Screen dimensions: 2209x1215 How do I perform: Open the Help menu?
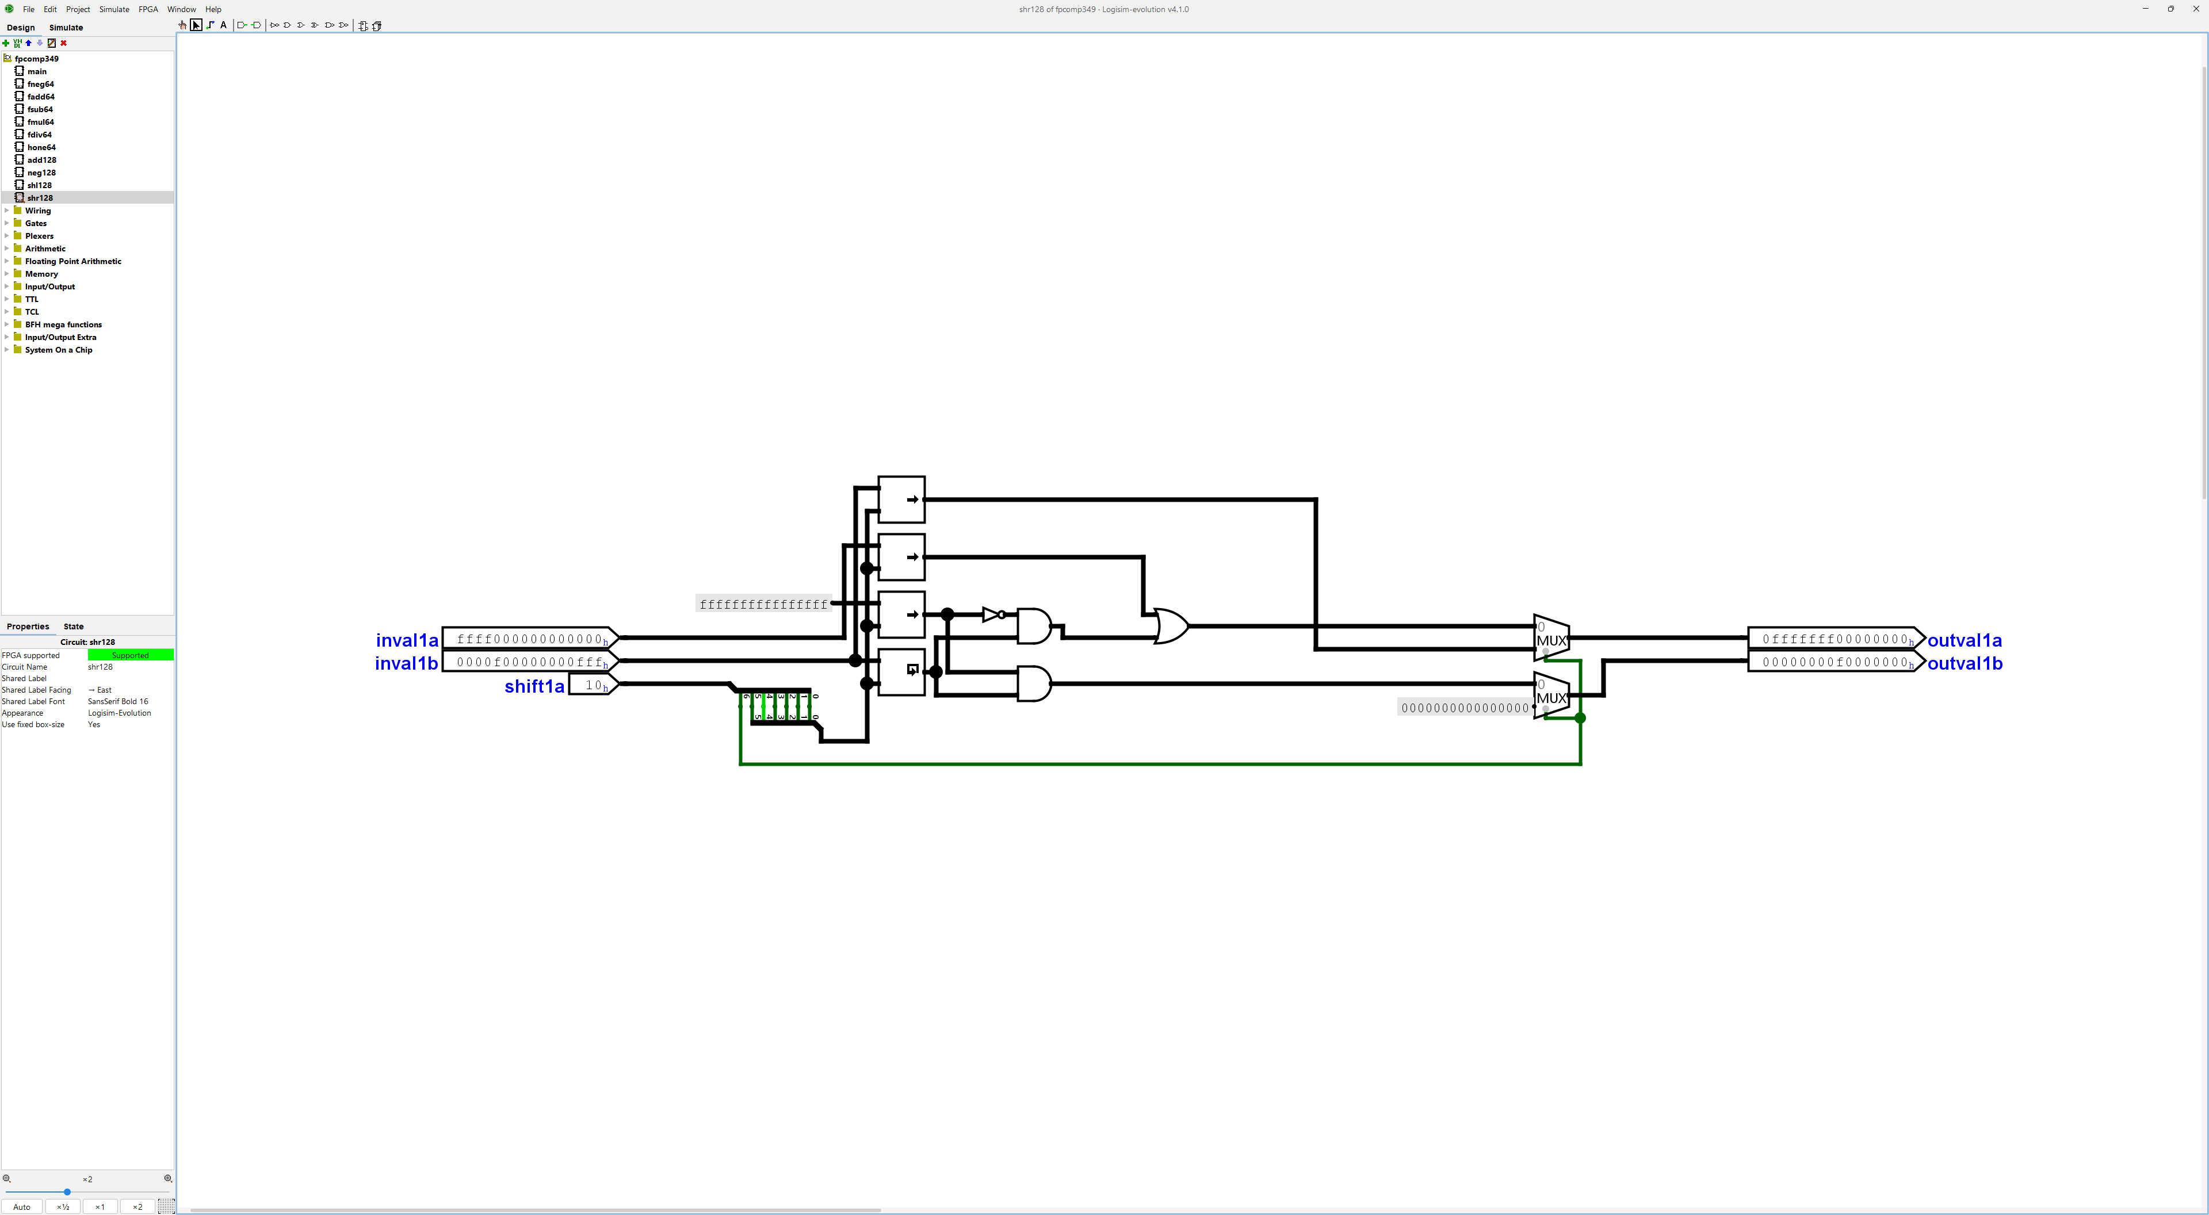[x=213, y=9]
